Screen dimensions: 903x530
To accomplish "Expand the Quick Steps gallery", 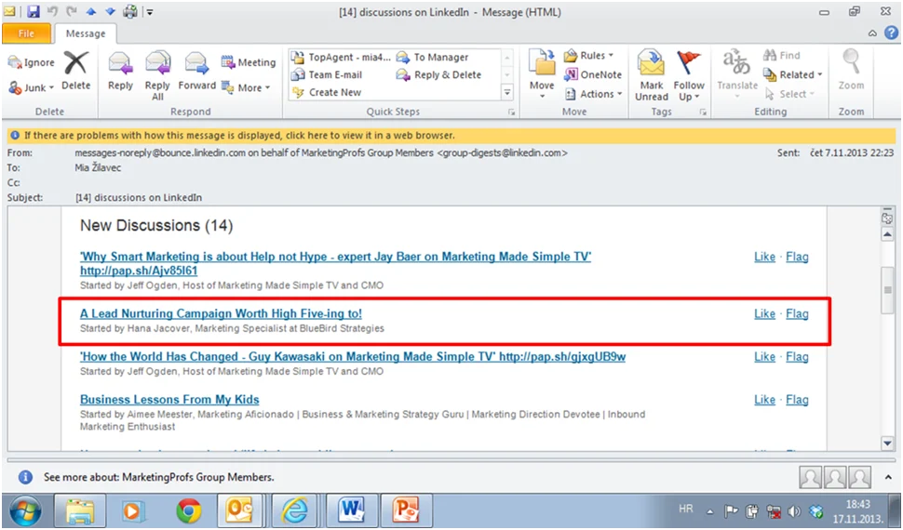I will (507, 92).
